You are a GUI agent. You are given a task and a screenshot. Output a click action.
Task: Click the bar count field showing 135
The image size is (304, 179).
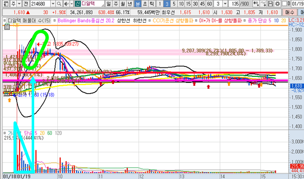point(234,4)
